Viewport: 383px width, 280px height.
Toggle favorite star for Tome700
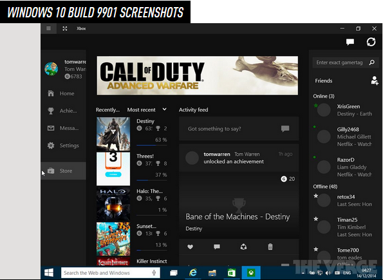click(x=316, y=249)
